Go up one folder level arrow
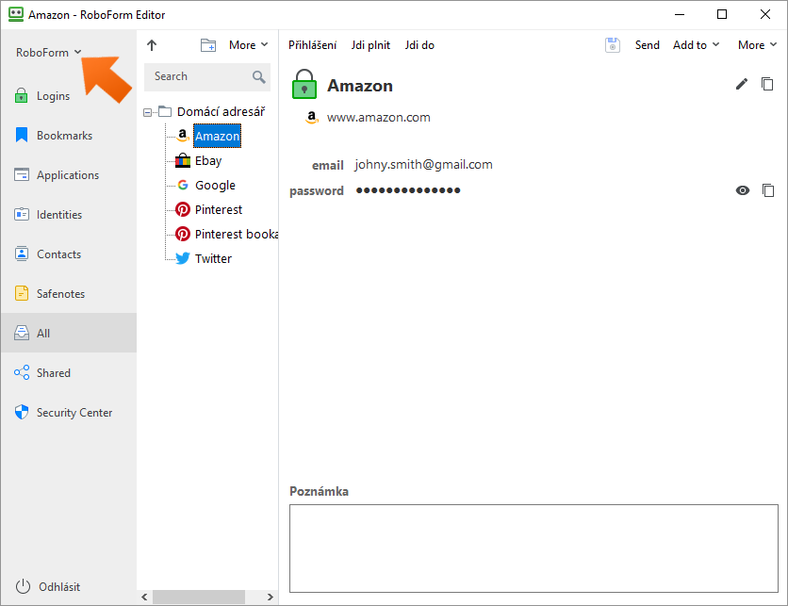 152,45
